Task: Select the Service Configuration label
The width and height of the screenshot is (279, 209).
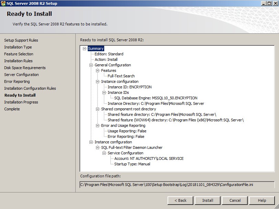Action: click(x=126, y=153)
